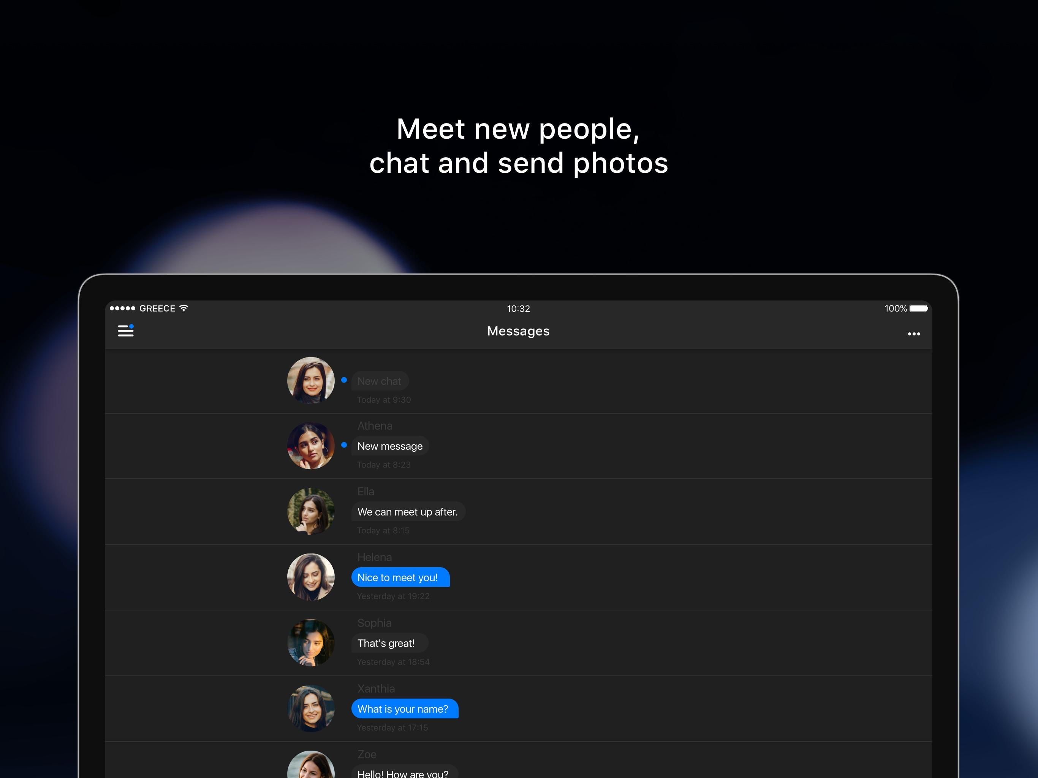
Task: Open Ella's profile picture
Action: (x=311, y=511)
